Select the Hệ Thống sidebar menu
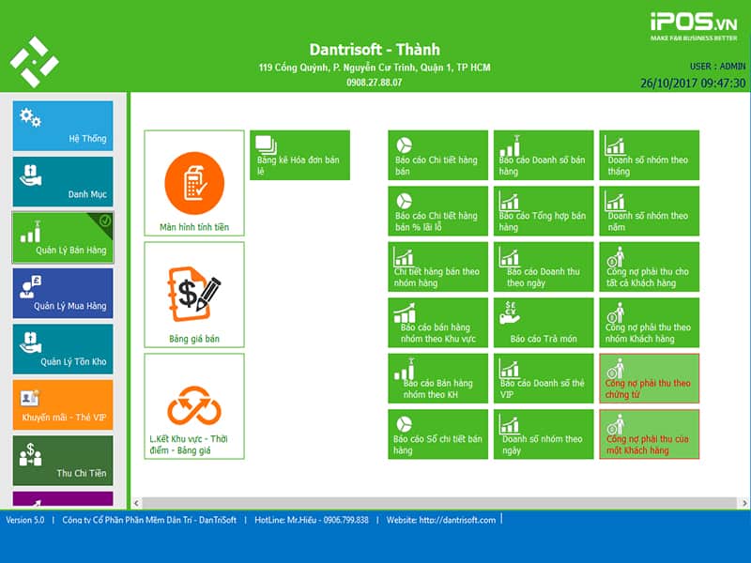 point(63,126)
